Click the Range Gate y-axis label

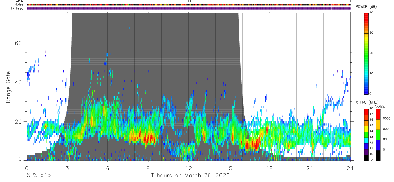click(8, 87)
